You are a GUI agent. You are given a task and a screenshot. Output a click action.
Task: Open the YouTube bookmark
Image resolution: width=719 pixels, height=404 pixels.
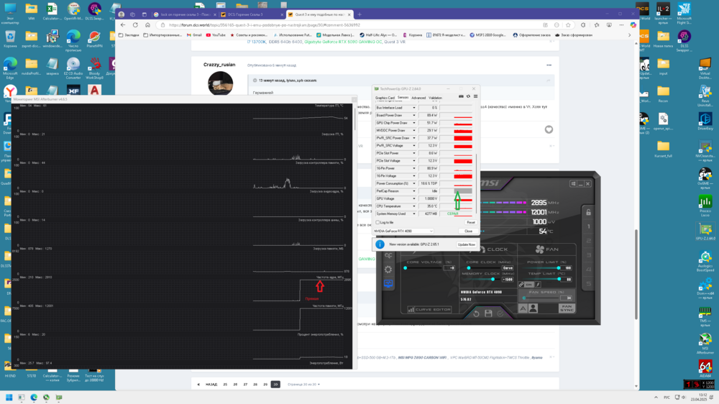tap(216, 35)
